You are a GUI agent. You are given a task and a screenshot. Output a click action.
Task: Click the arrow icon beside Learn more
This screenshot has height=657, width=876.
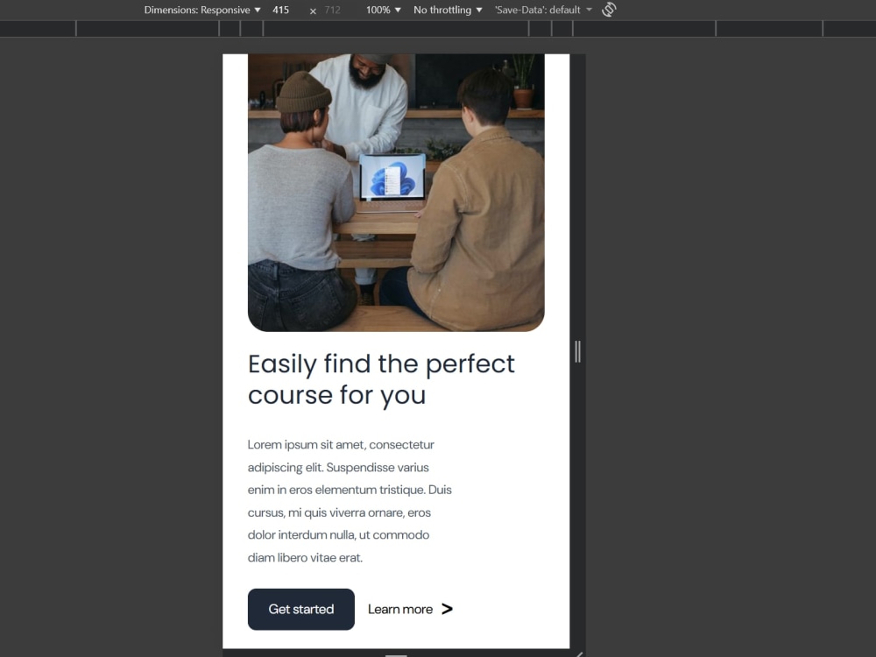[447, 609]
